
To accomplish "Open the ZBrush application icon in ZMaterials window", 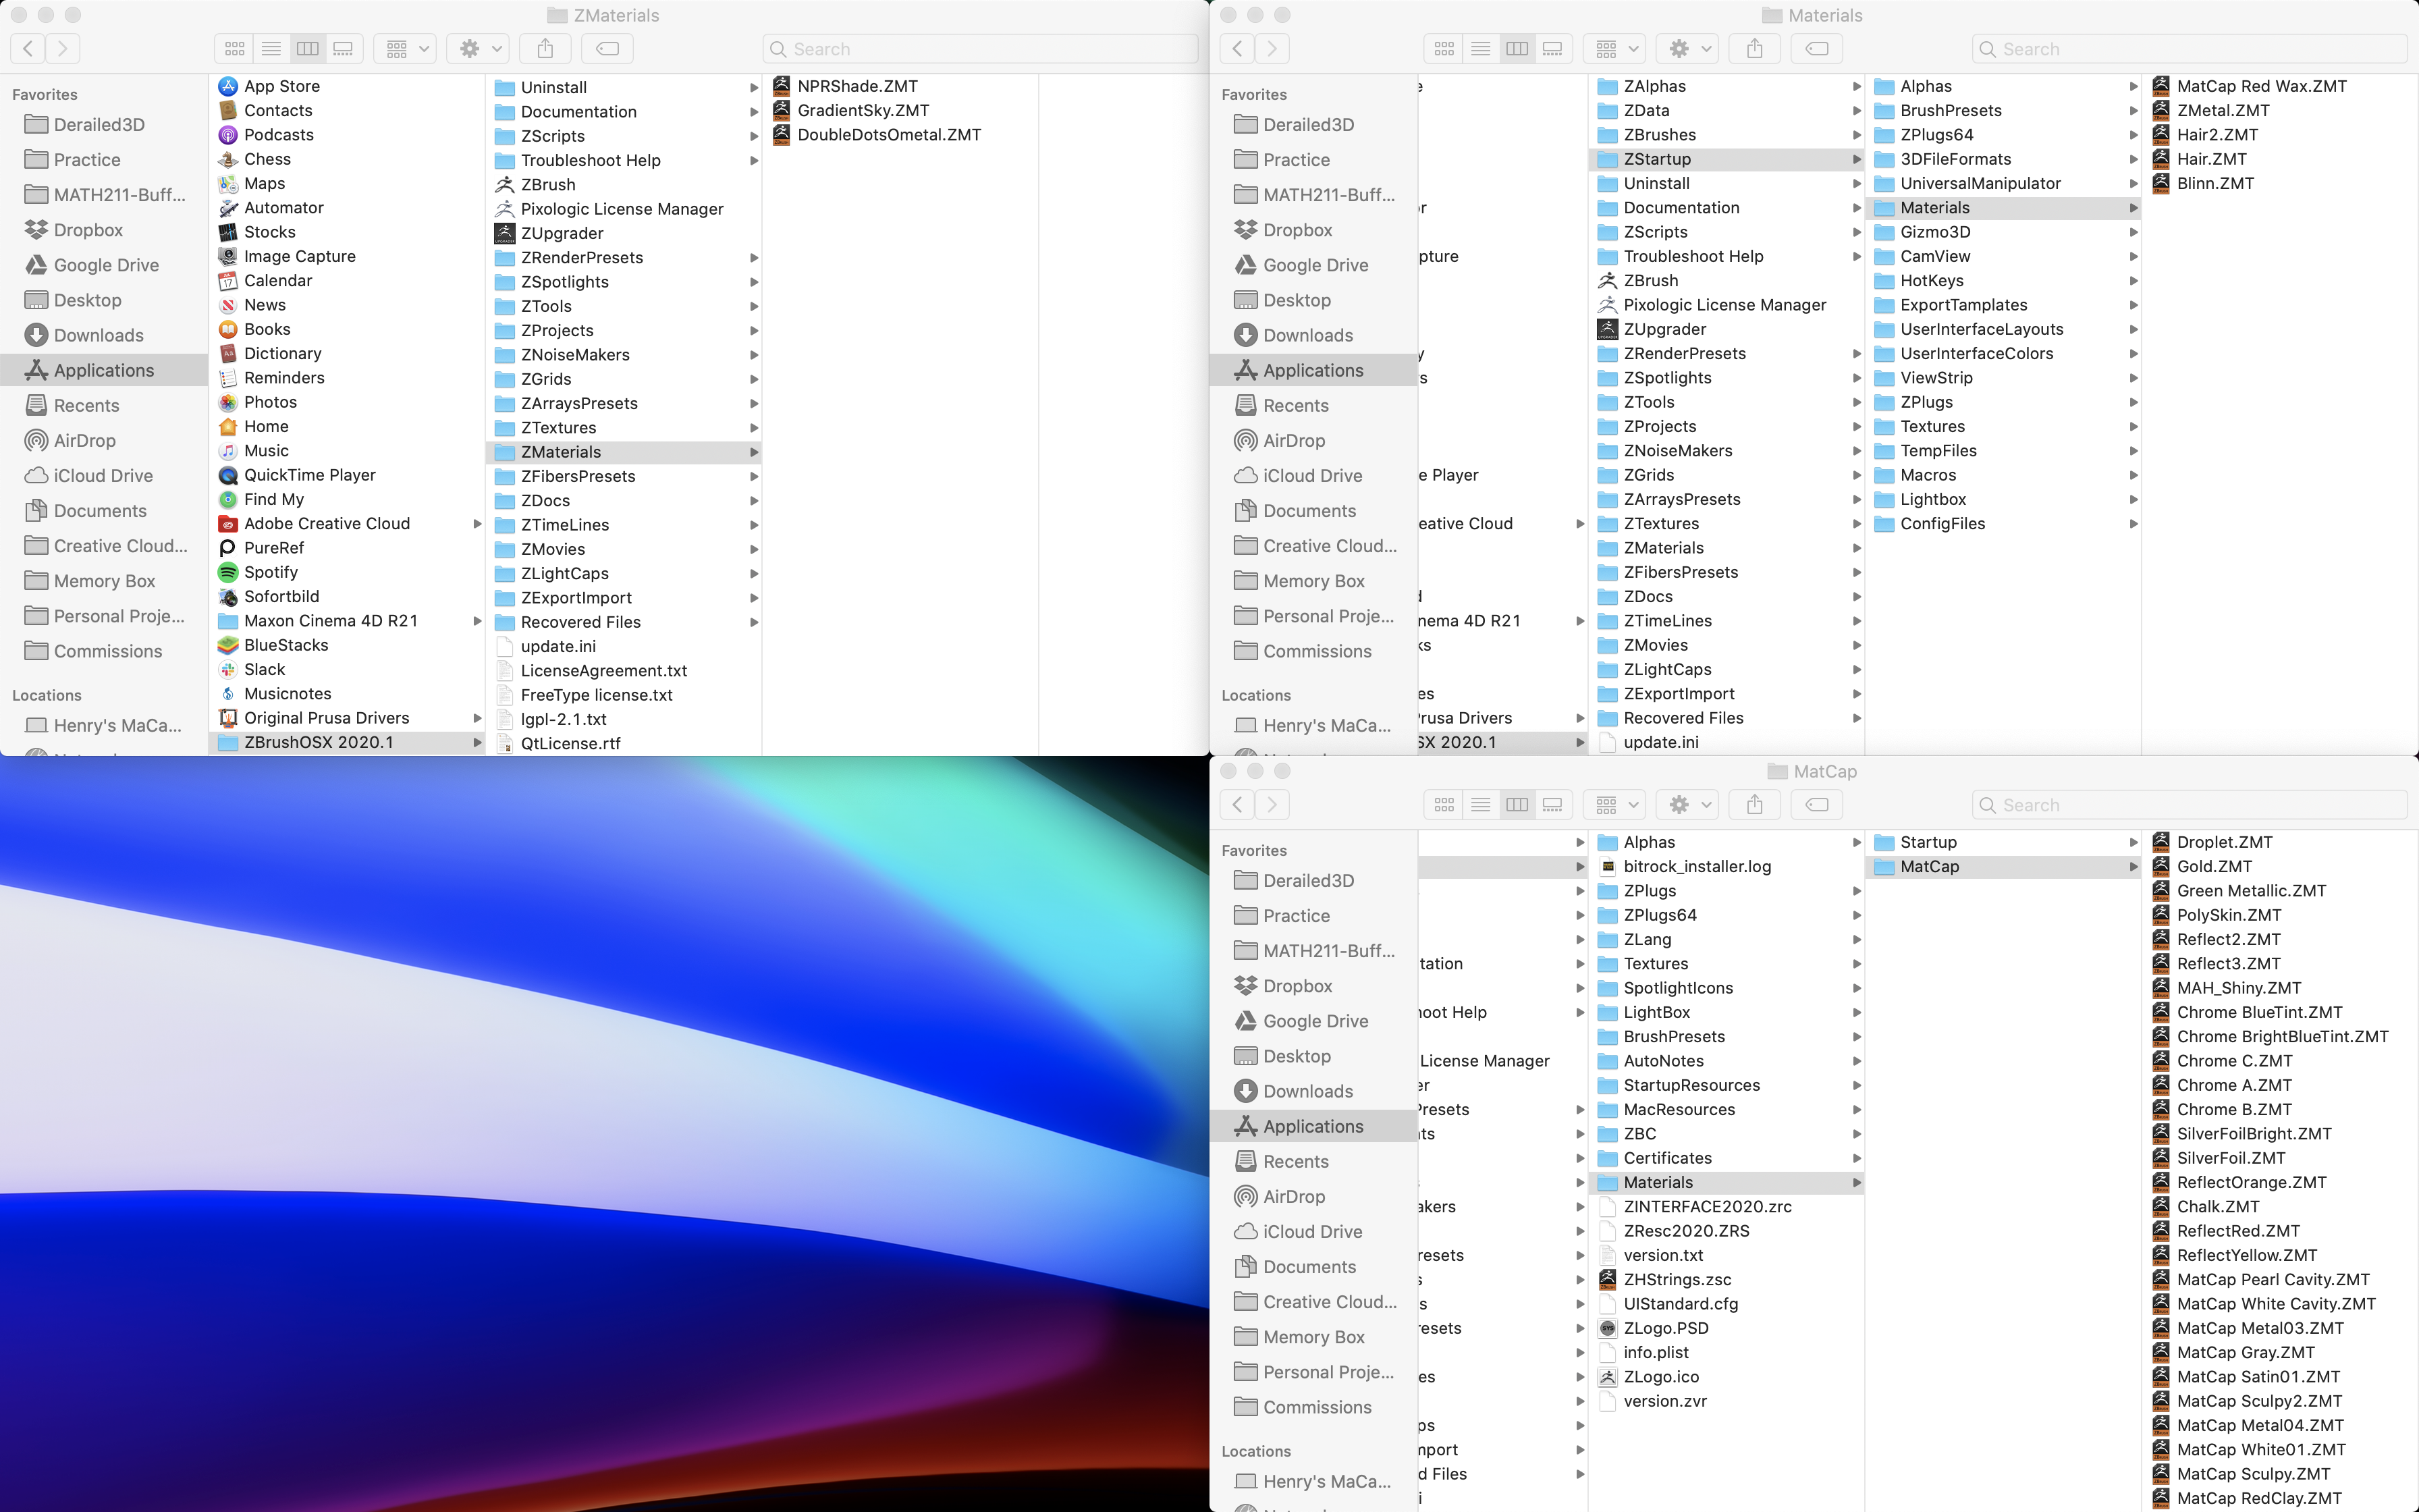I will (x=505, y=184).
